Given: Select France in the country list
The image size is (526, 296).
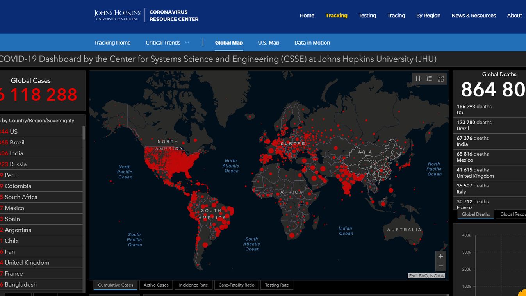Looking at the screenshot, I should click(x=41, y=274).
